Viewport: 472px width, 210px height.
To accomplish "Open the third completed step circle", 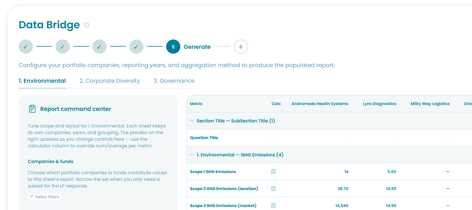I will tap(100, 47).
